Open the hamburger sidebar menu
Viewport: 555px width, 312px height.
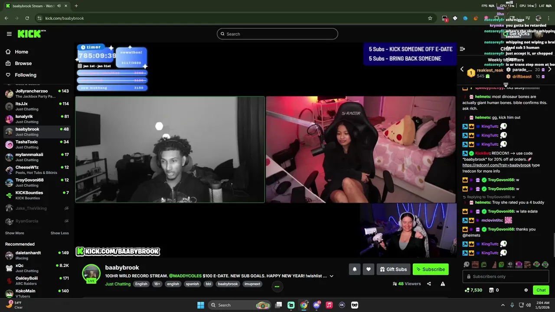coord(9,34)
